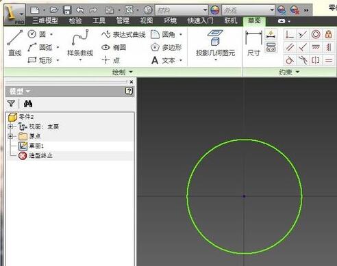Close the model browser panel
The image size is (337, 266).
(x=132, y=82)
